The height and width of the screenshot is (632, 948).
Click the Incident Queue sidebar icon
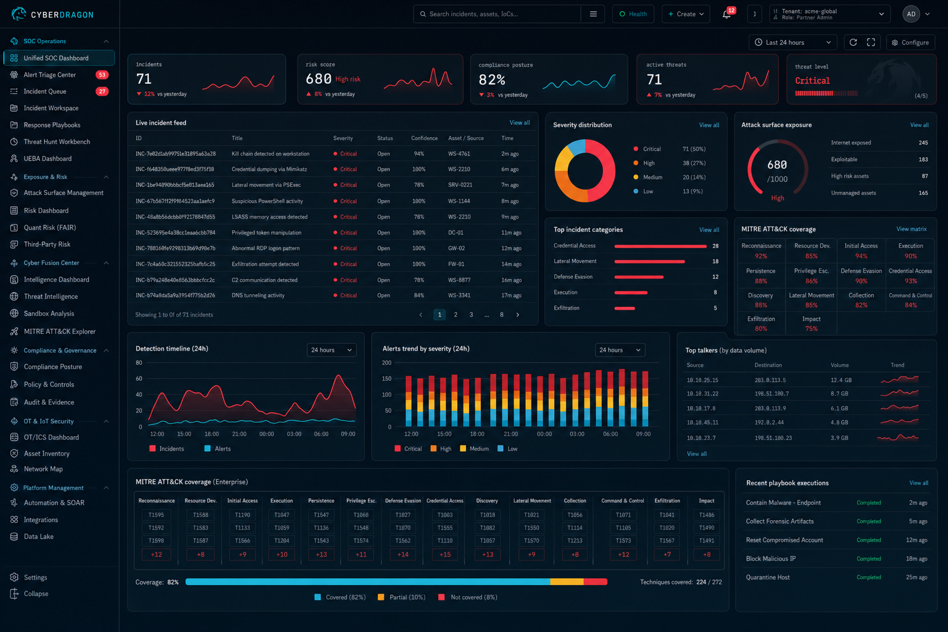click(x=14, y=91)
